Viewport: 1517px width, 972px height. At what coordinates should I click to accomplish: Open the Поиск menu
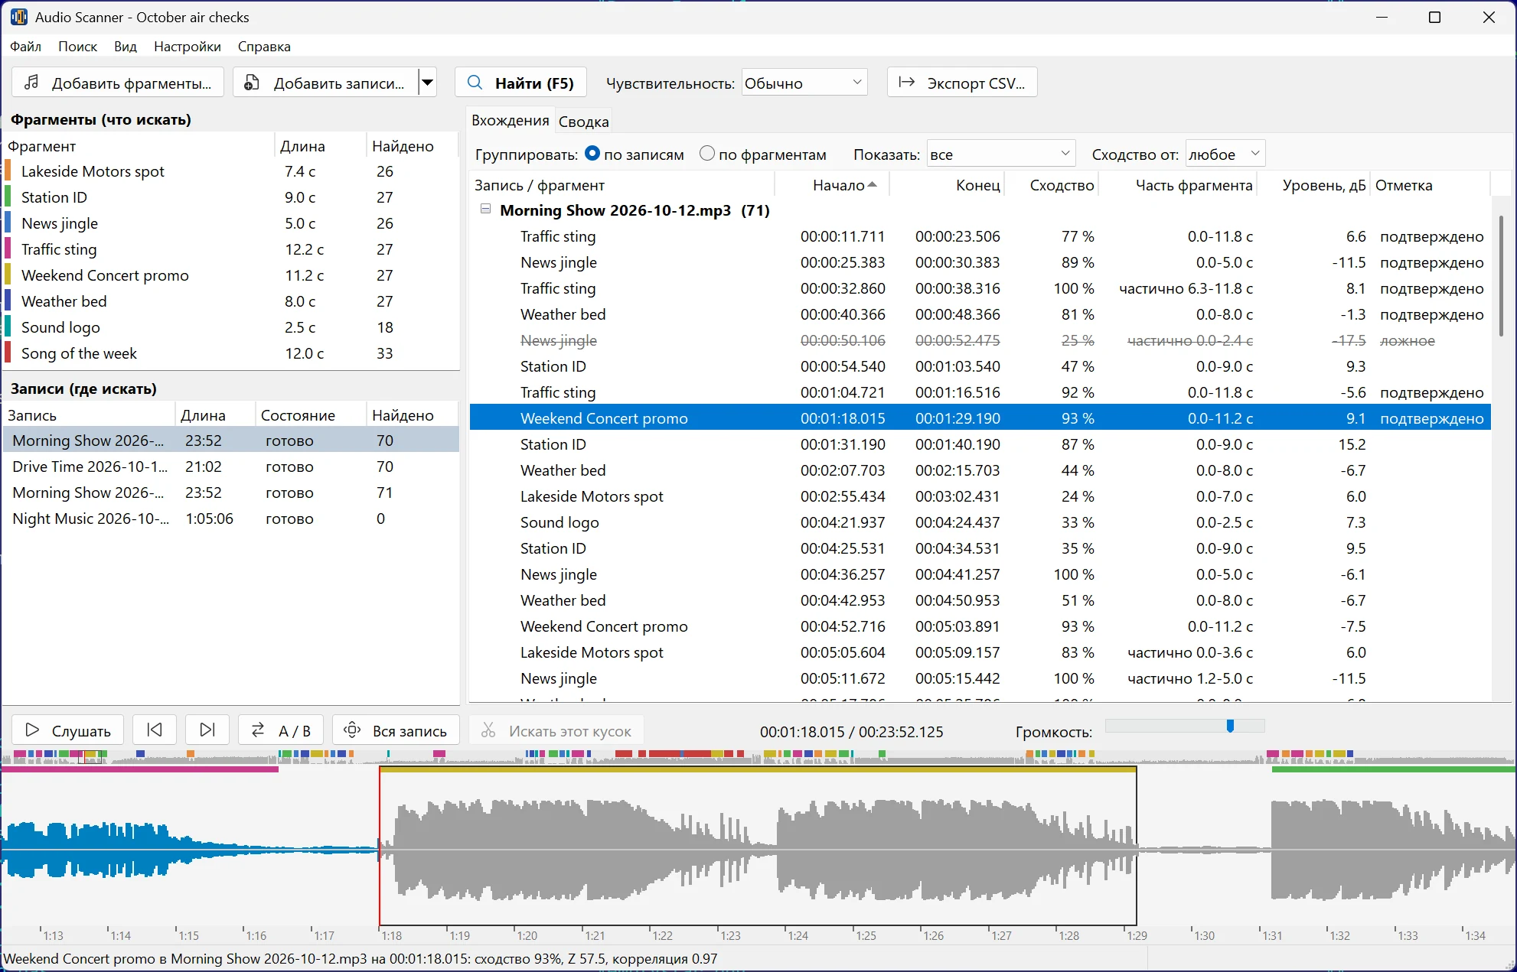[77, 46]
